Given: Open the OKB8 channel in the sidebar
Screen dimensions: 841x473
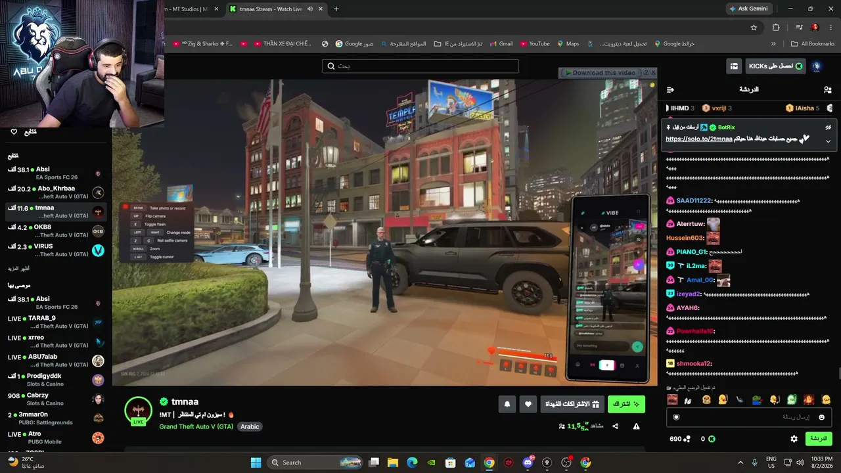Looking at the screenshot, I should click(56, 231).
